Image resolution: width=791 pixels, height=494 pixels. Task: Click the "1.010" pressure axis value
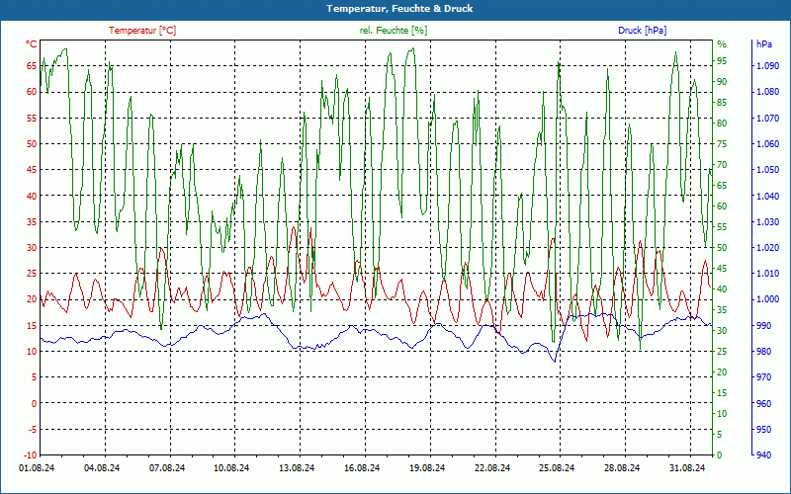click(767, 274)
